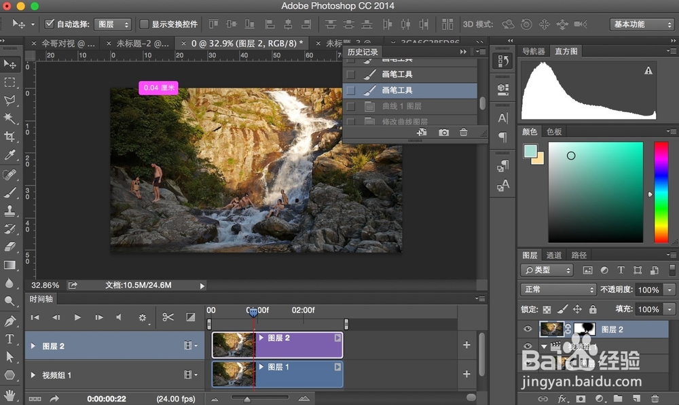Select the Rectangular Marquee tool
Image resolution: width=679 pixels, height=405 pixels.
click(10, 82)
